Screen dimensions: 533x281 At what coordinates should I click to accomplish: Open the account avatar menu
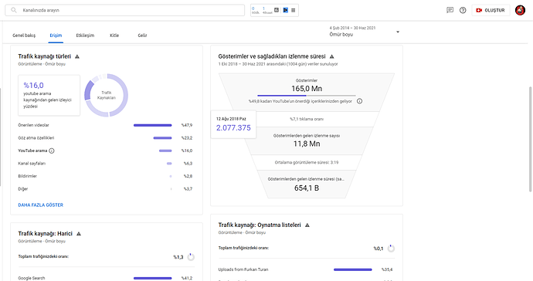click(520, 10)
